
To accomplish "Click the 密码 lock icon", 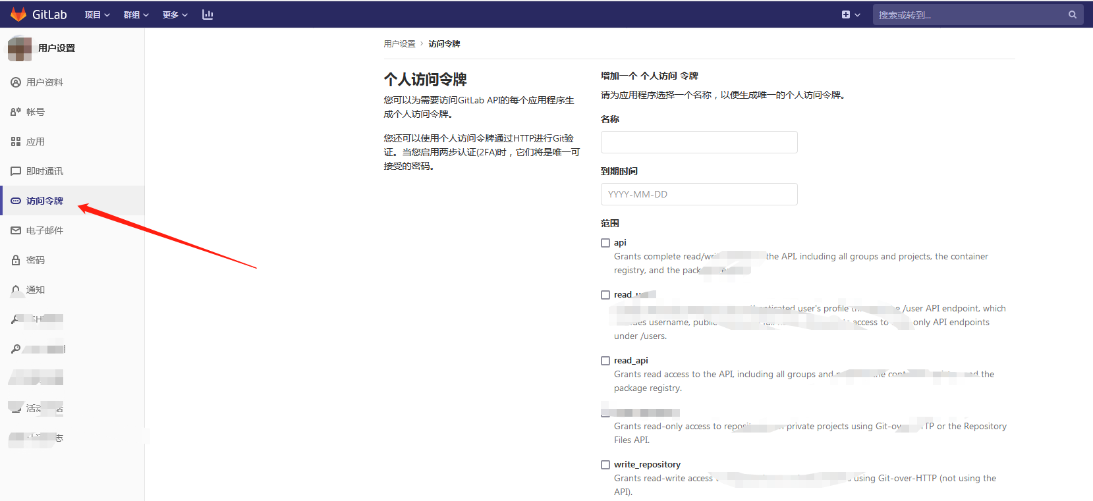I will click(x=16, y=260).
